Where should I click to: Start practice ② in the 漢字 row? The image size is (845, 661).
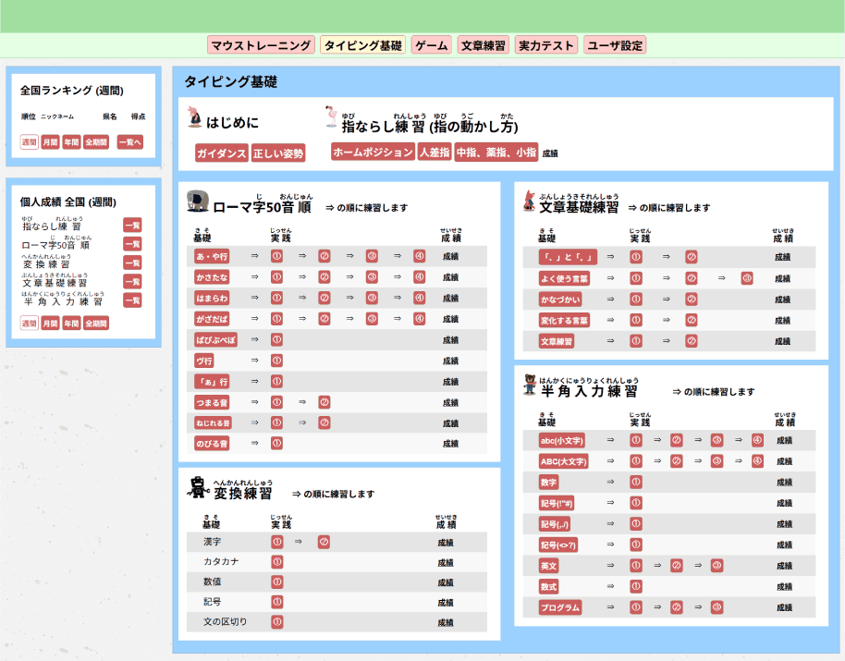(x=324, y=542)
